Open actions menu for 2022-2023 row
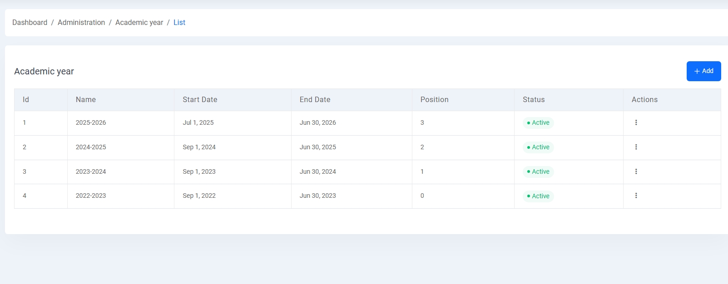The image size is (728, 284). pos(636,196)
